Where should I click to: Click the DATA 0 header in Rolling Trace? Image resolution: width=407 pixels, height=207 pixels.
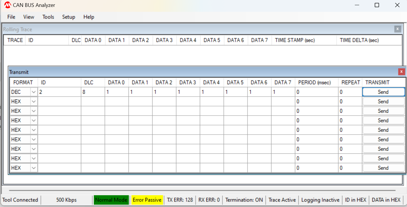tap(93, 40)
